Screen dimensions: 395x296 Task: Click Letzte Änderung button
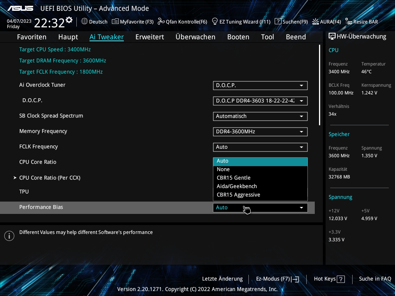coord(223,279)
